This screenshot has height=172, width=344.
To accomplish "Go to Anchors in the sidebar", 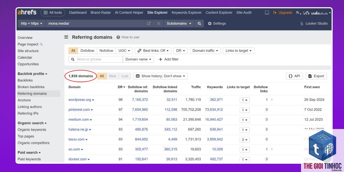I will (x=24, y=100).
